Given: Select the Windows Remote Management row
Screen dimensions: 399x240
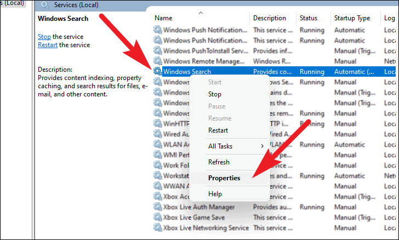Looking at the screenshot, I should click(x=274, y=61).
